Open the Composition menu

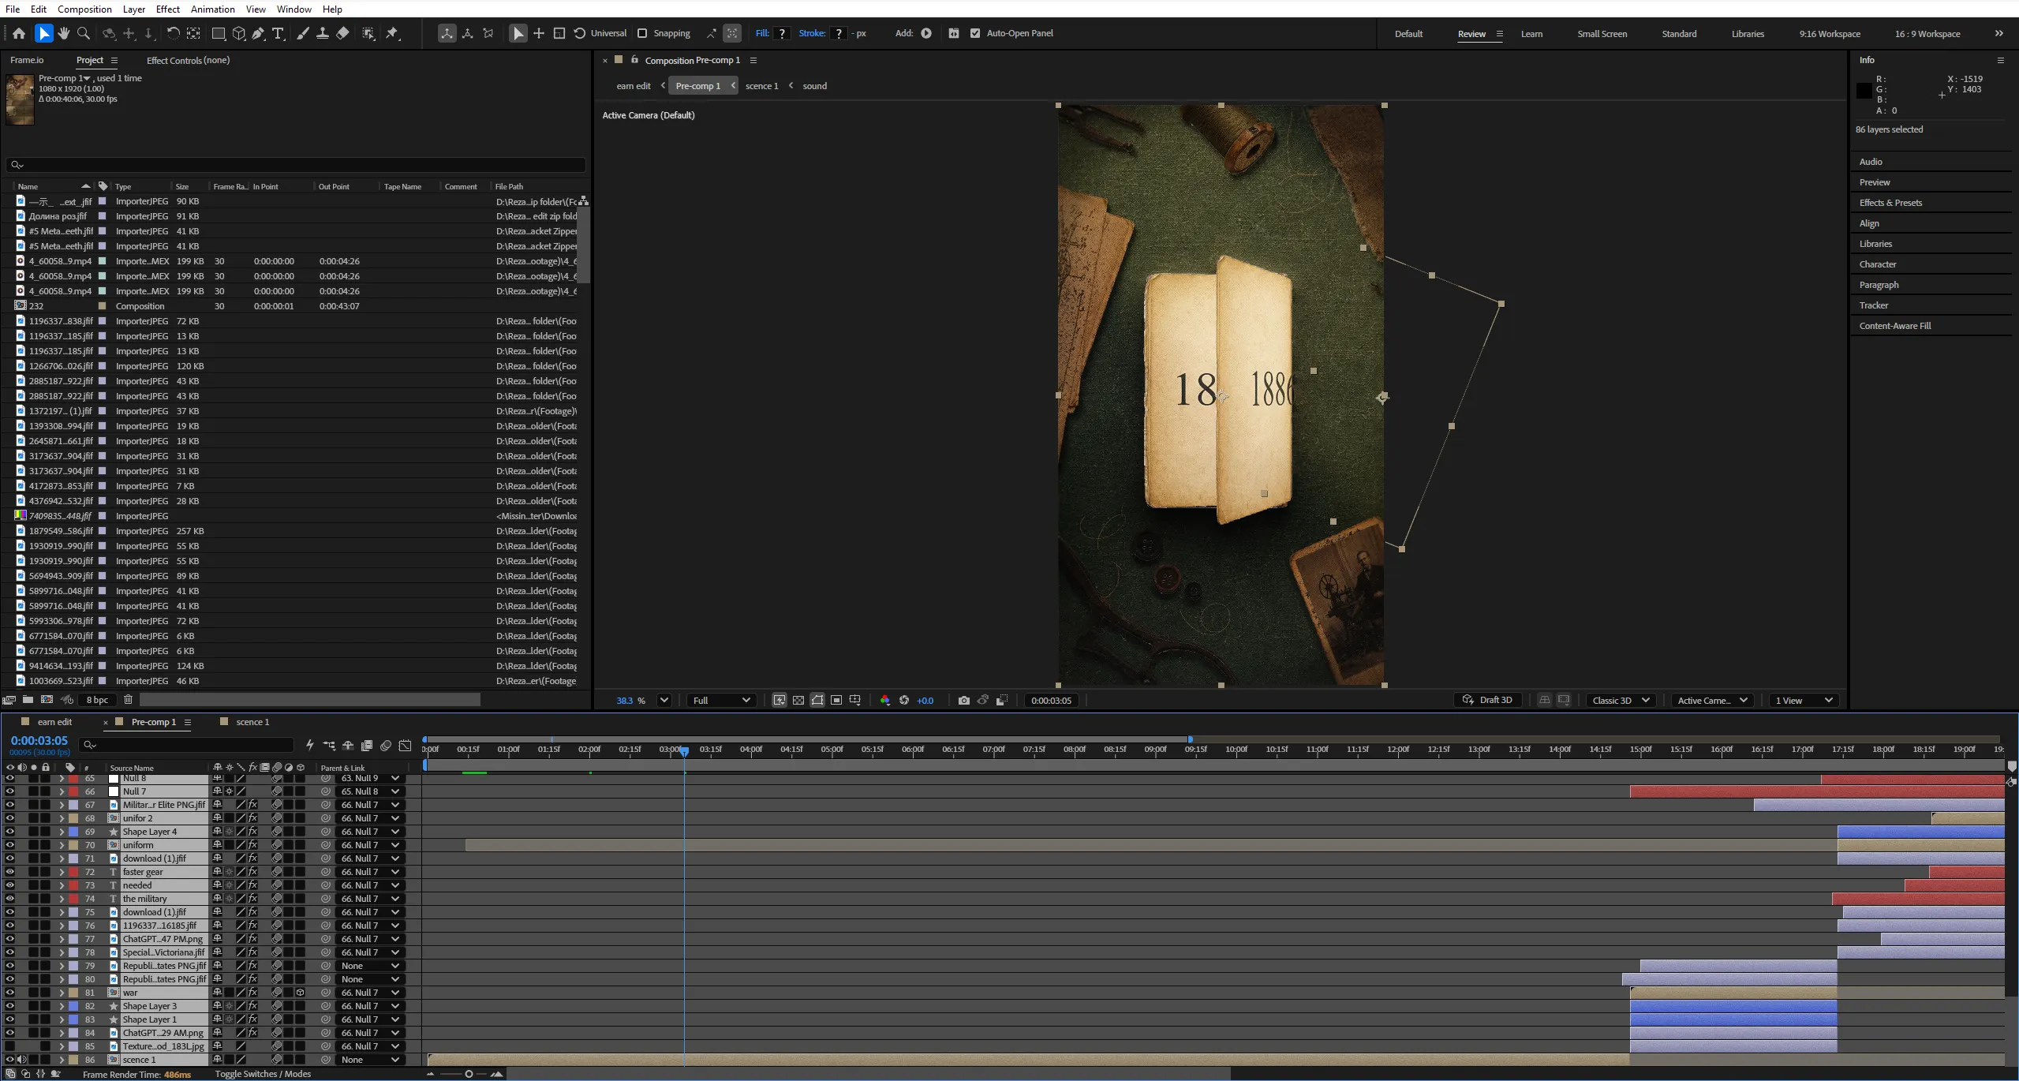pos(84,9)
